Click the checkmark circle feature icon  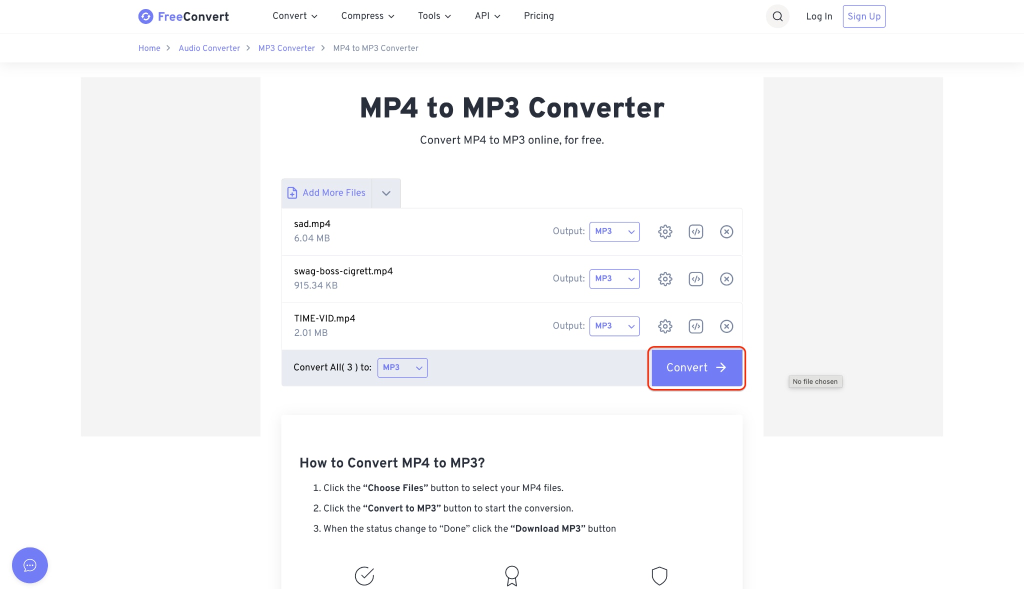point(364,575)
